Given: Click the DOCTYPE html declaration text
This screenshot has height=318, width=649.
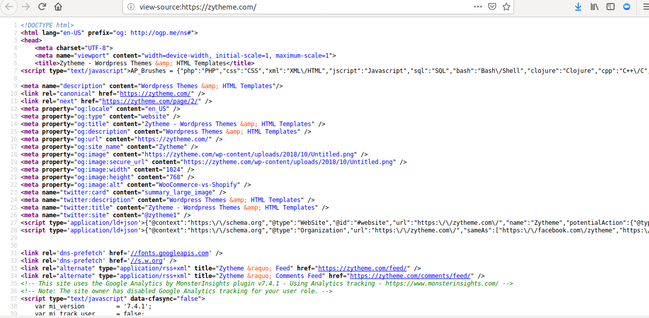Looking at the screenshot, I should pos(47,25).
